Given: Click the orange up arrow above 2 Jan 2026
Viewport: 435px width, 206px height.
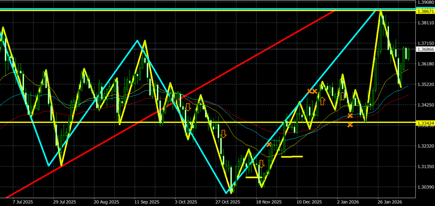Looking at the screenshot, I should pos(343,96).
